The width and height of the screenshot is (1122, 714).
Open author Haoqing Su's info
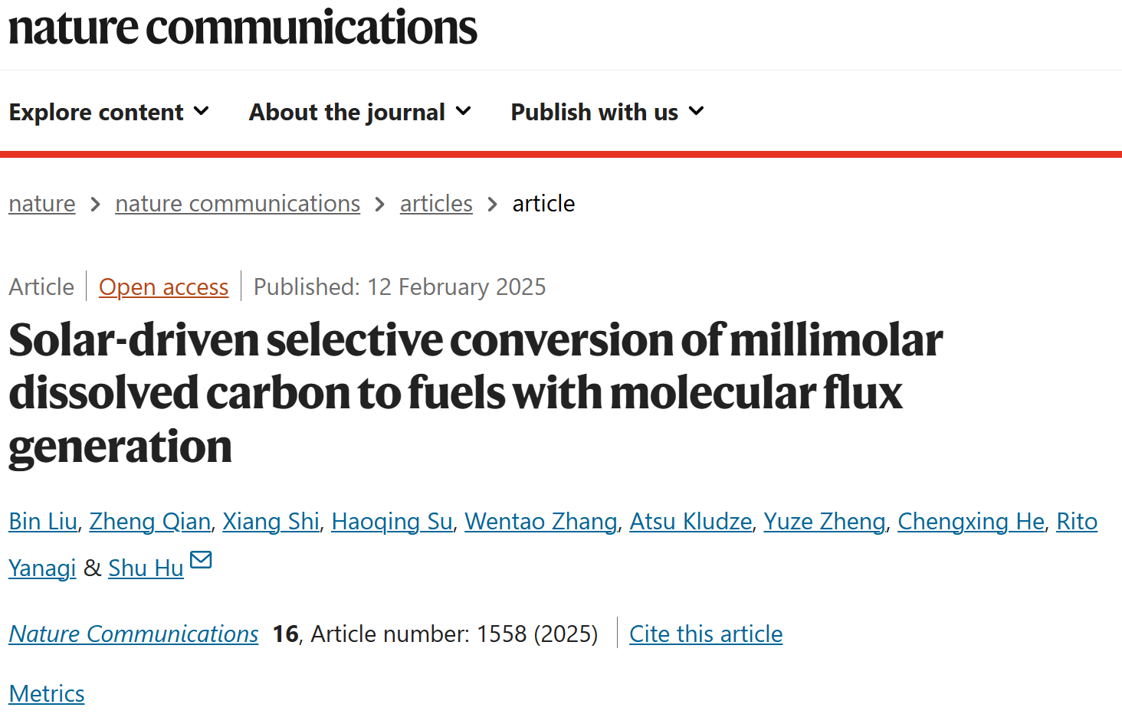(x=392, y=522)
